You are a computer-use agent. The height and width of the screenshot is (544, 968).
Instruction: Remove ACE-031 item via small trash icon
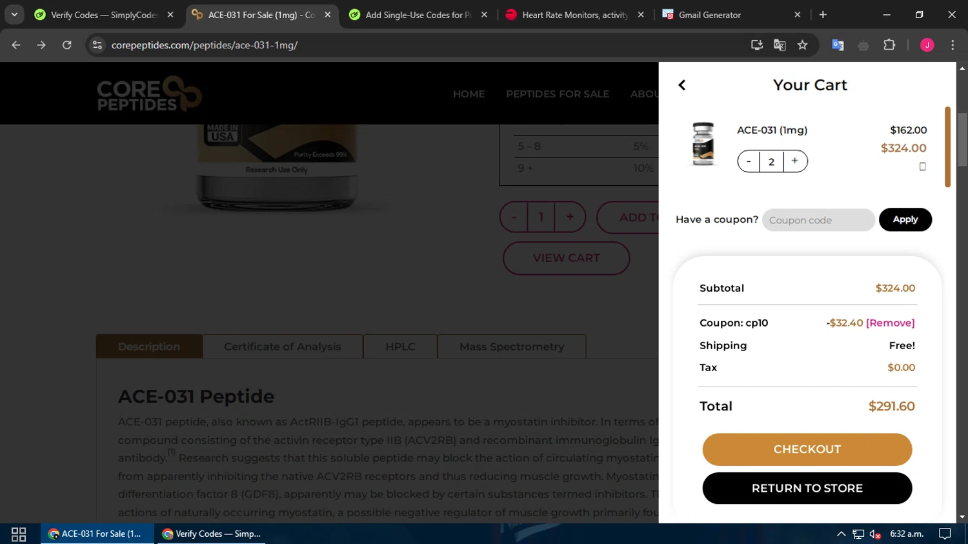[922, 166]
